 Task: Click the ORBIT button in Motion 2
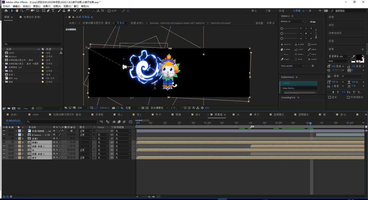tap(299, 54)
